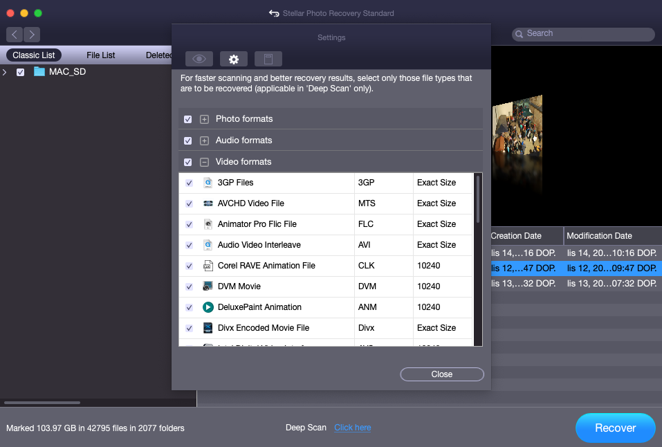Image resolution: width=662 pixels, height=447 pixels.
Task: Open the third settings tab icon
Action: (268, 59)
